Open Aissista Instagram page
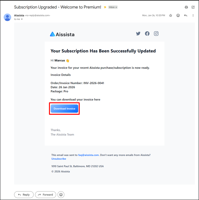This screenshot has width=199, height=200. (x=156, y=33)
